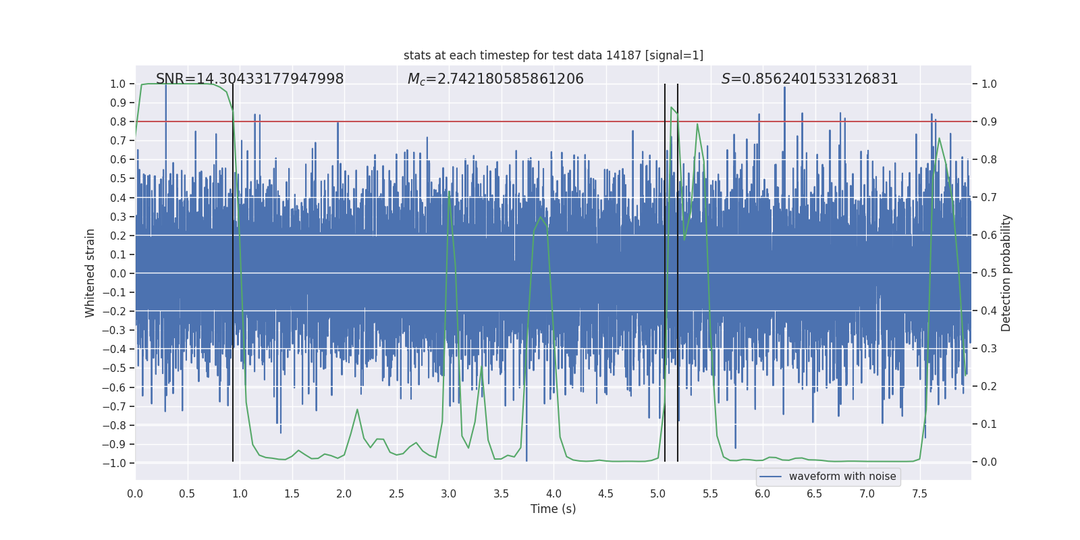
Task: Click the 1.0 tick on the Detection probability axis
Action: coord(989,84)
